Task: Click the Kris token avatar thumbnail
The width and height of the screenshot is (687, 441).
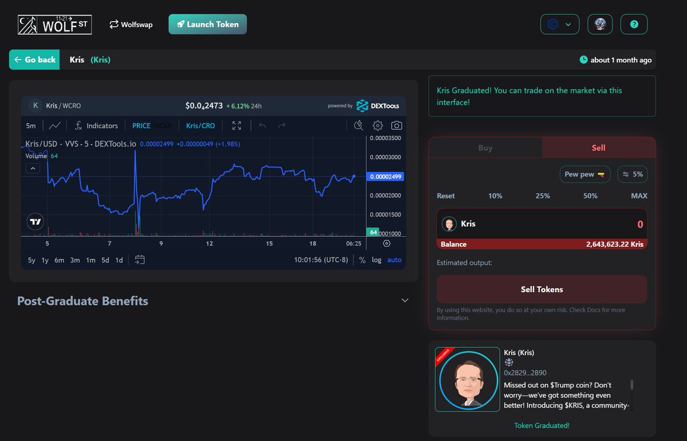Action: (x=468, y=379)
